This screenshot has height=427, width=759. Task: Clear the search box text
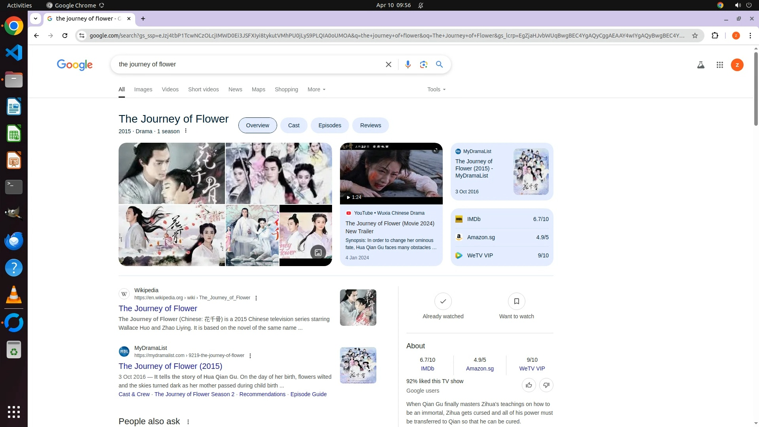388,64
